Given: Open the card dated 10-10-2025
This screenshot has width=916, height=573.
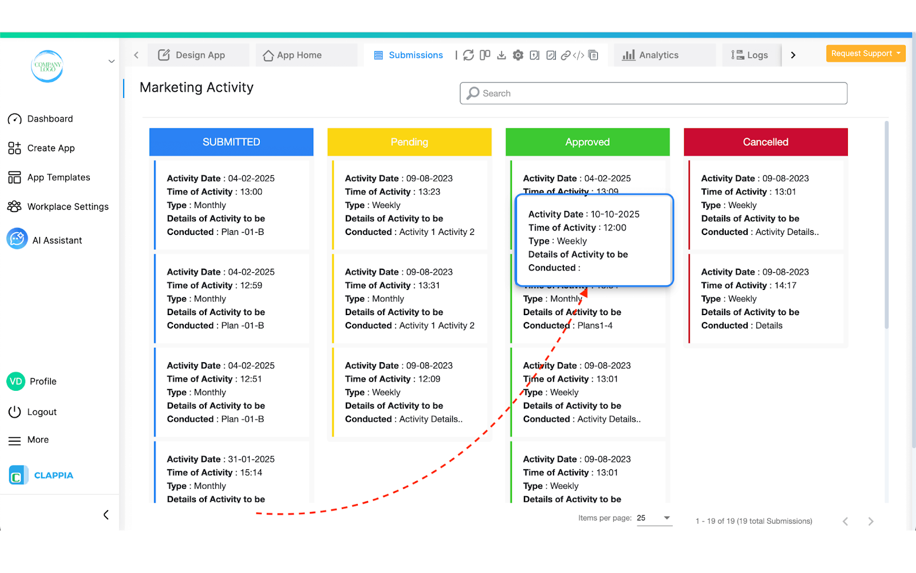Looking at the screenshot, I should [594, 240].
